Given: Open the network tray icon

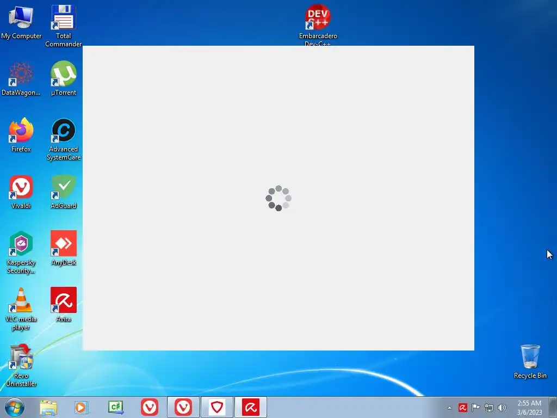Looking at the screenshot, I should click(x=489, y=408).
